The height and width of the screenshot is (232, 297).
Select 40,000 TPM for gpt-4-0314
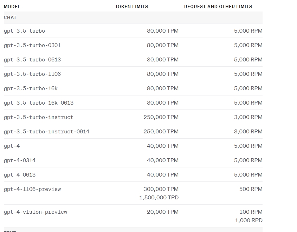pyautogui.click(x=163, y=160)
